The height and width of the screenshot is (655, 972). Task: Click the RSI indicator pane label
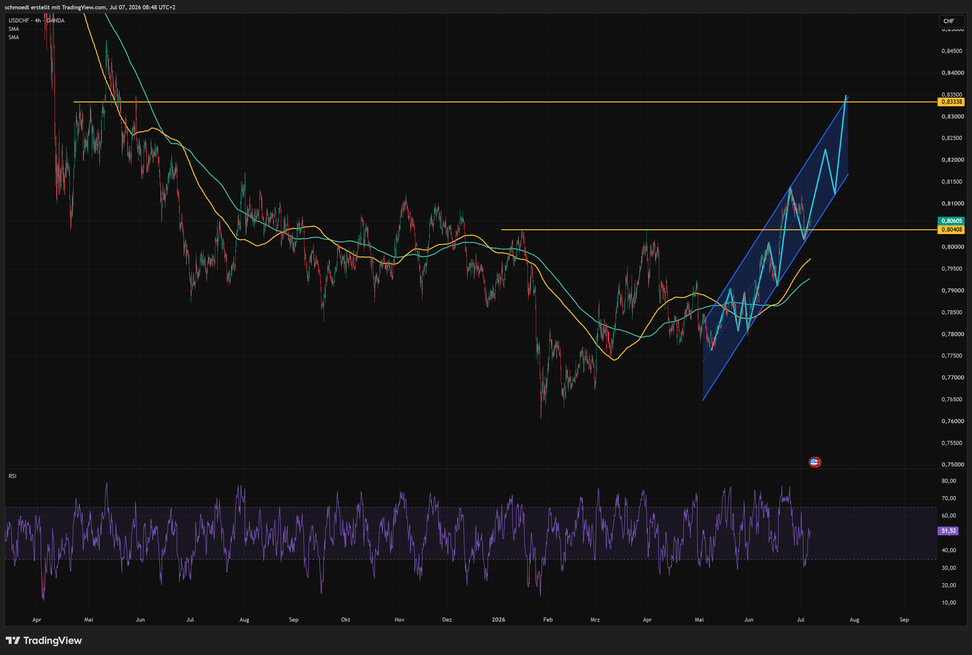(x=13, y=476)
